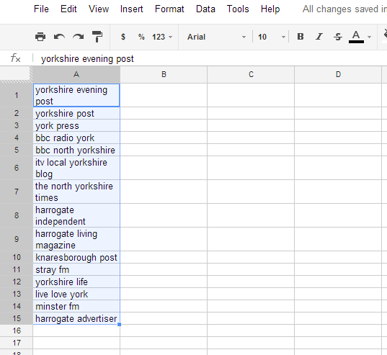
Task: Open the Edit menu
Action: (x=68, y=9)
